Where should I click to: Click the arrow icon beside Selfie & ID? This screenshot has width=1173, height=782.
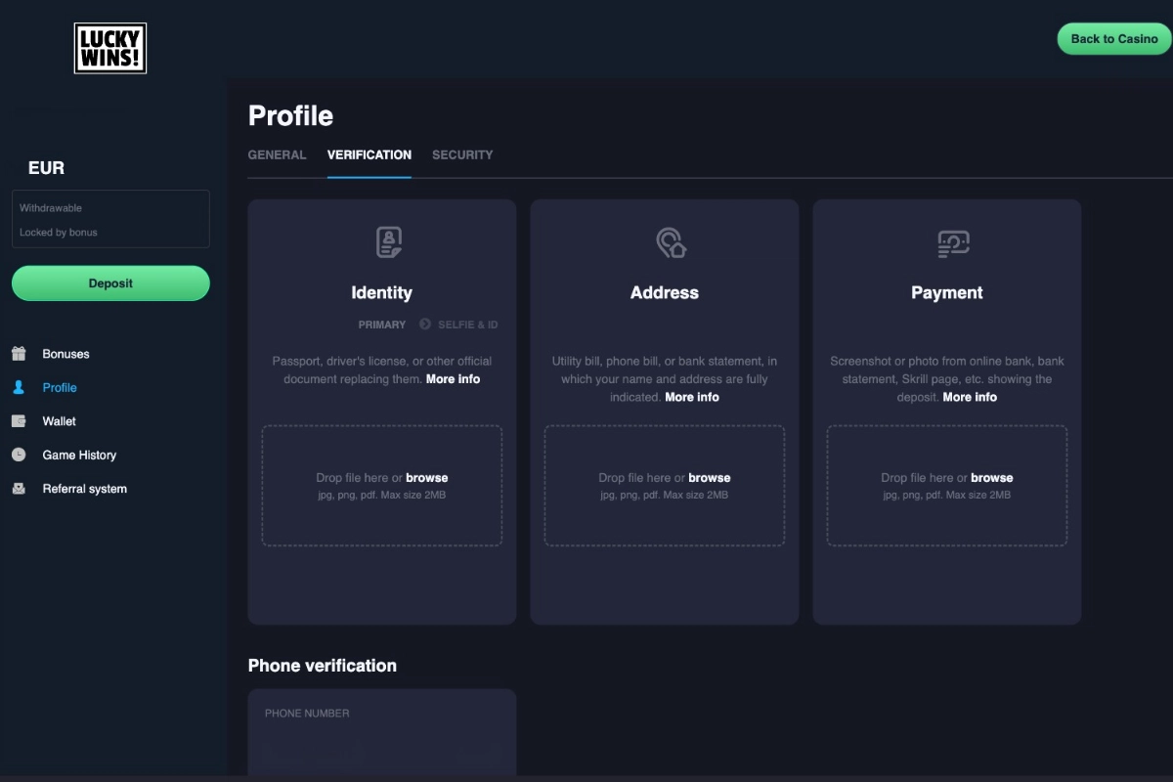point(425,324)
